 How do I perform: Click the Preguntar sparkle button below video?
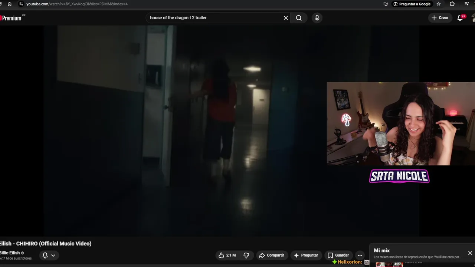coord(306,255)
